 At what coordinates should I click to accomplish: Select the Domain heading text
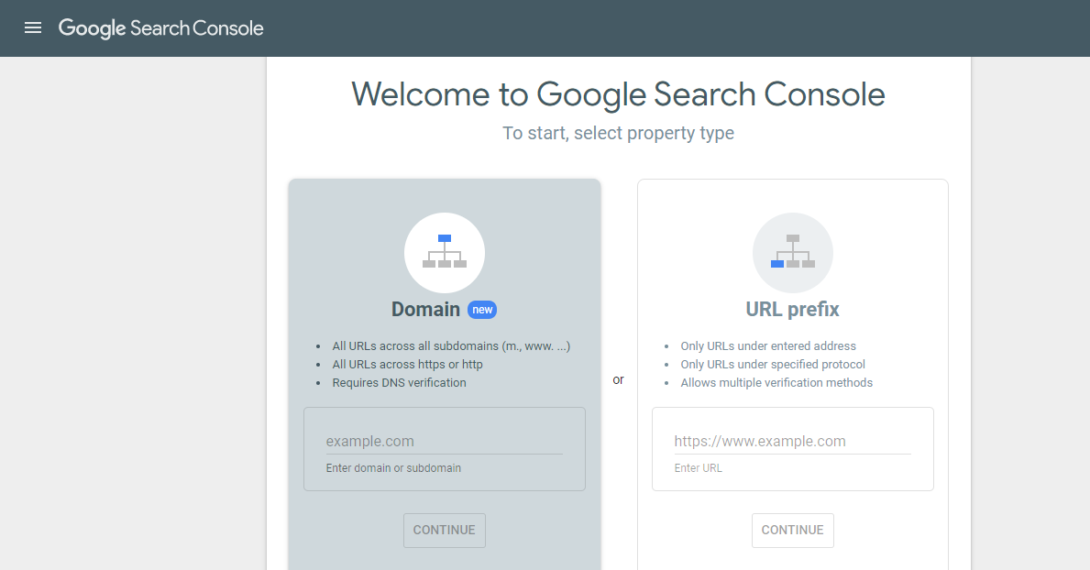[425, 310]
